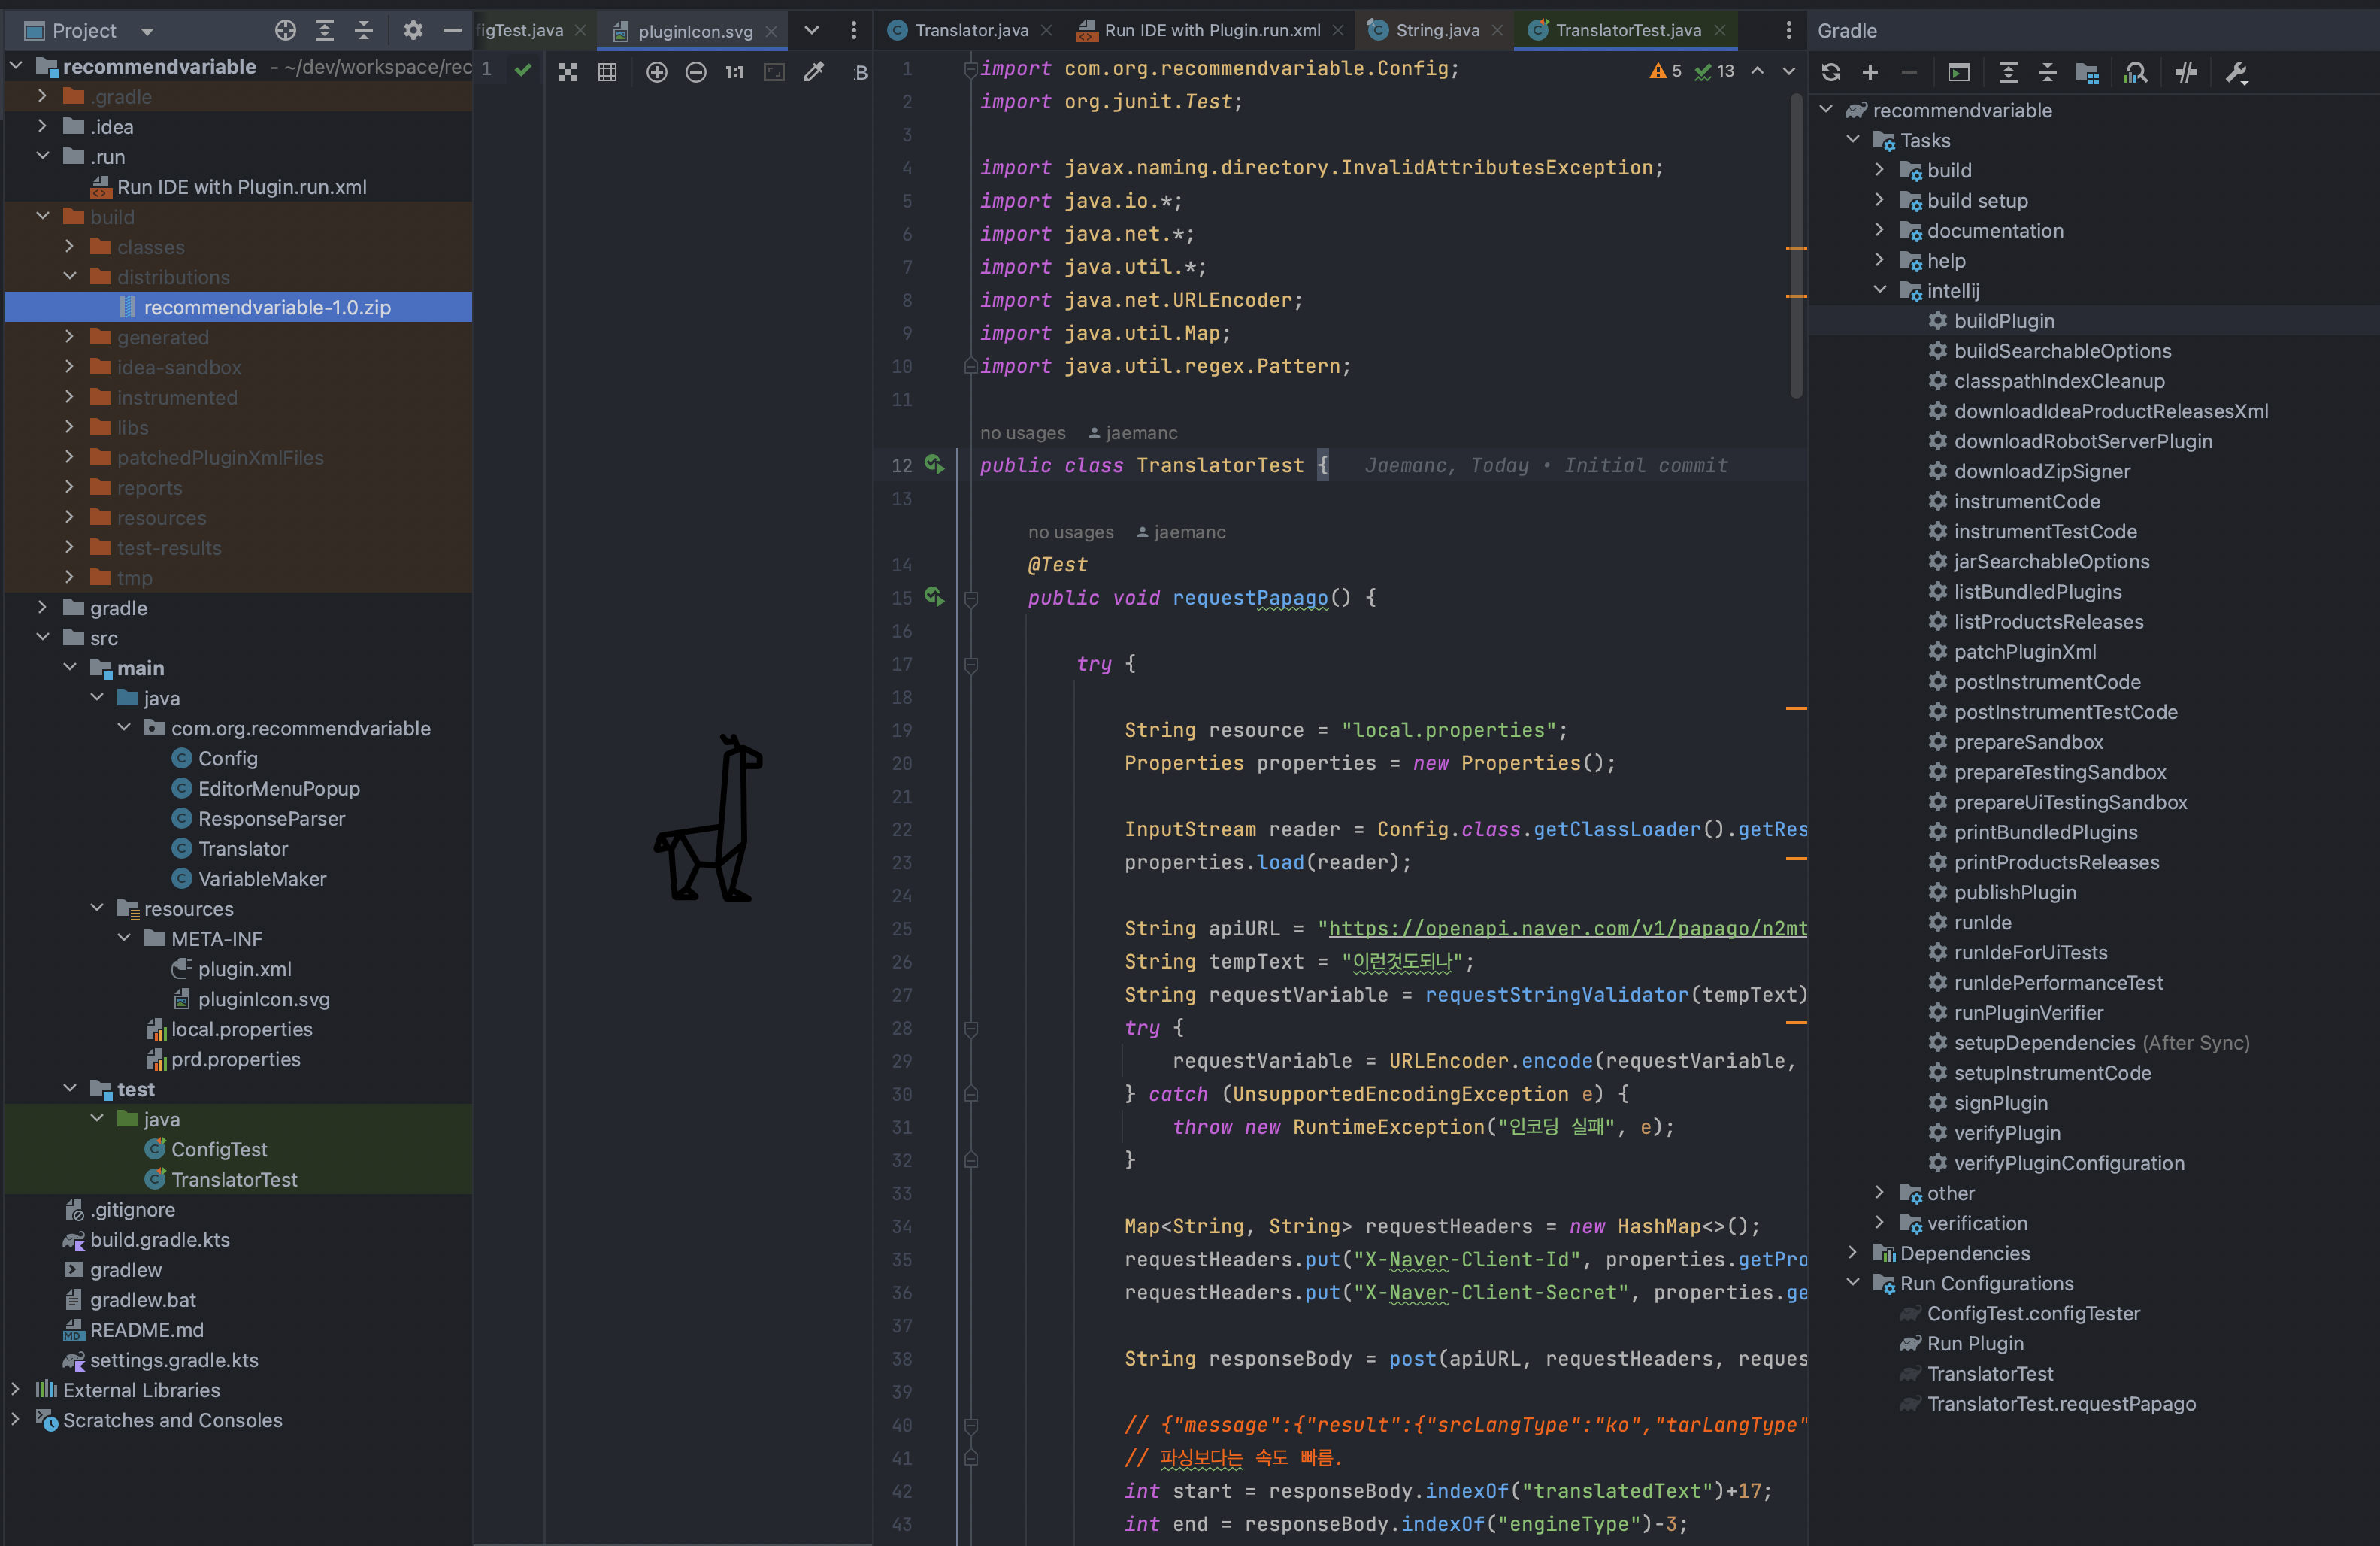Click Select Opened File icon in Project panel
Screen dimensions: 2380x1546
(x=285, y=30)
